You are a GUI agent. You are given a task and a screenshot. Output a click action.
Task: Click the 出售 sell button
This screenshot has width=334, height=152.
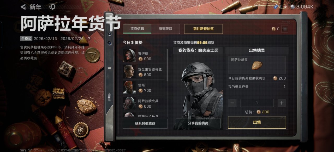(x=257, y=122)
